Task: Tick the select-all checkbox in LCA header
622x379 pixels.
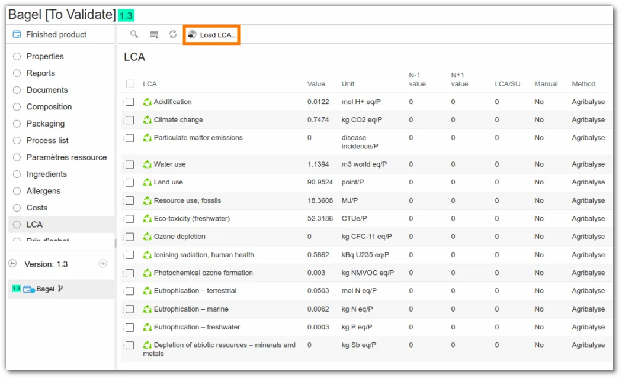Action: tap(130, 83)
